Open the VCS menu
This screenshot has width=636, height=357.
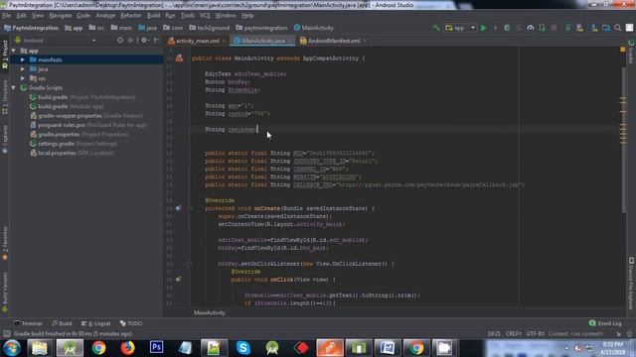205,16
